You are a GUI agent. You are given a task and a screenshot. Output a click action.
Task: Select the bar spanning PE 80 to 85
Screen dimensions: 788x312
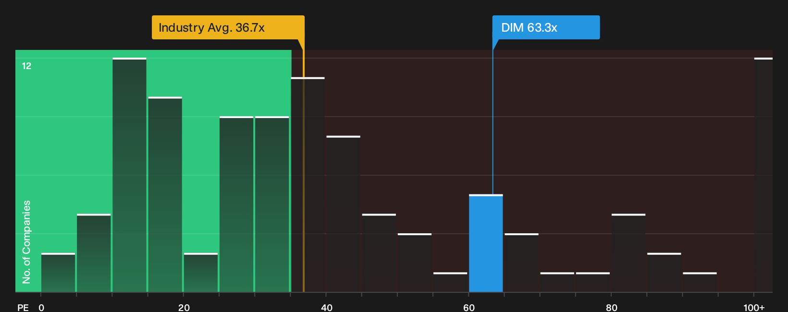pos(628,253)
